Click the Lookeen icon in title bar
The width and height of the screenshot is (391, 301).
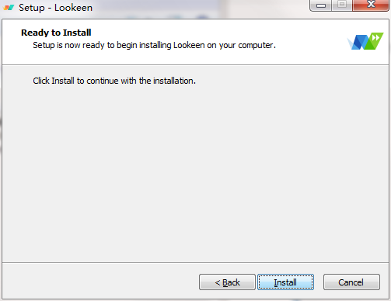point(9,7)
